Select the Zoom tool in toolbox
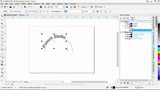The image size is (160, 90). tap(2, 27)
